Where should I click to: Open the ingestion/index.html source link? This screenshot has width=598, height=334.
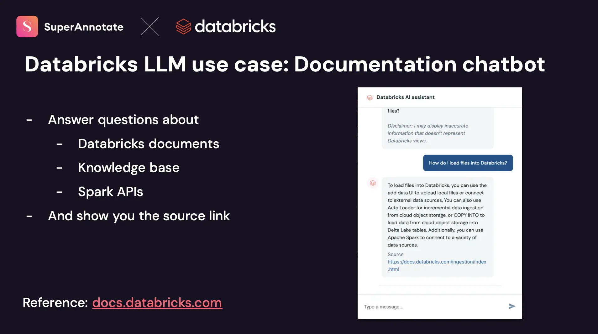pos(437,265)
